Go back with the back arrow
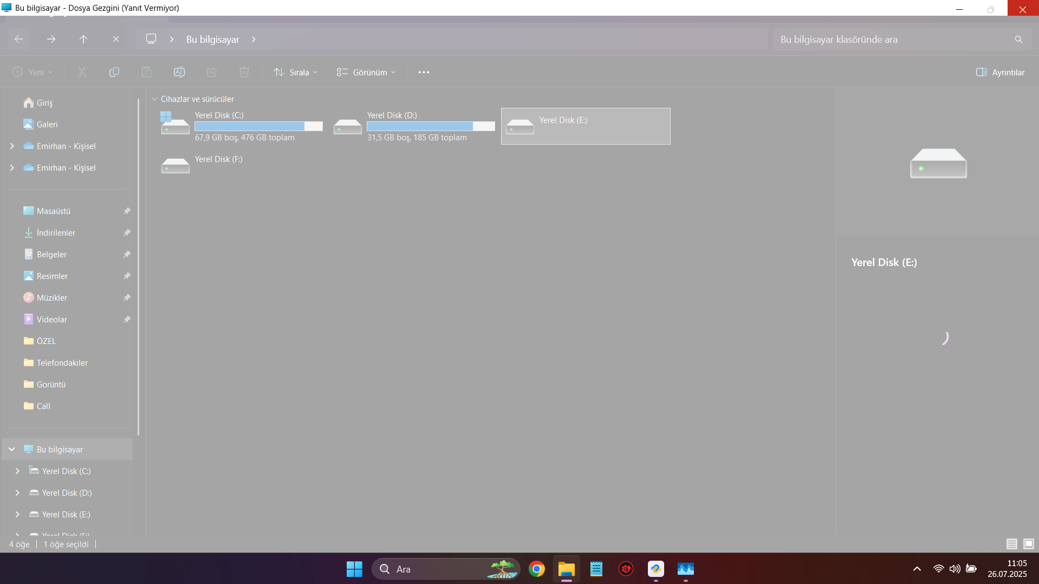The image size is (1039, 584). click(x=18, y=39)
